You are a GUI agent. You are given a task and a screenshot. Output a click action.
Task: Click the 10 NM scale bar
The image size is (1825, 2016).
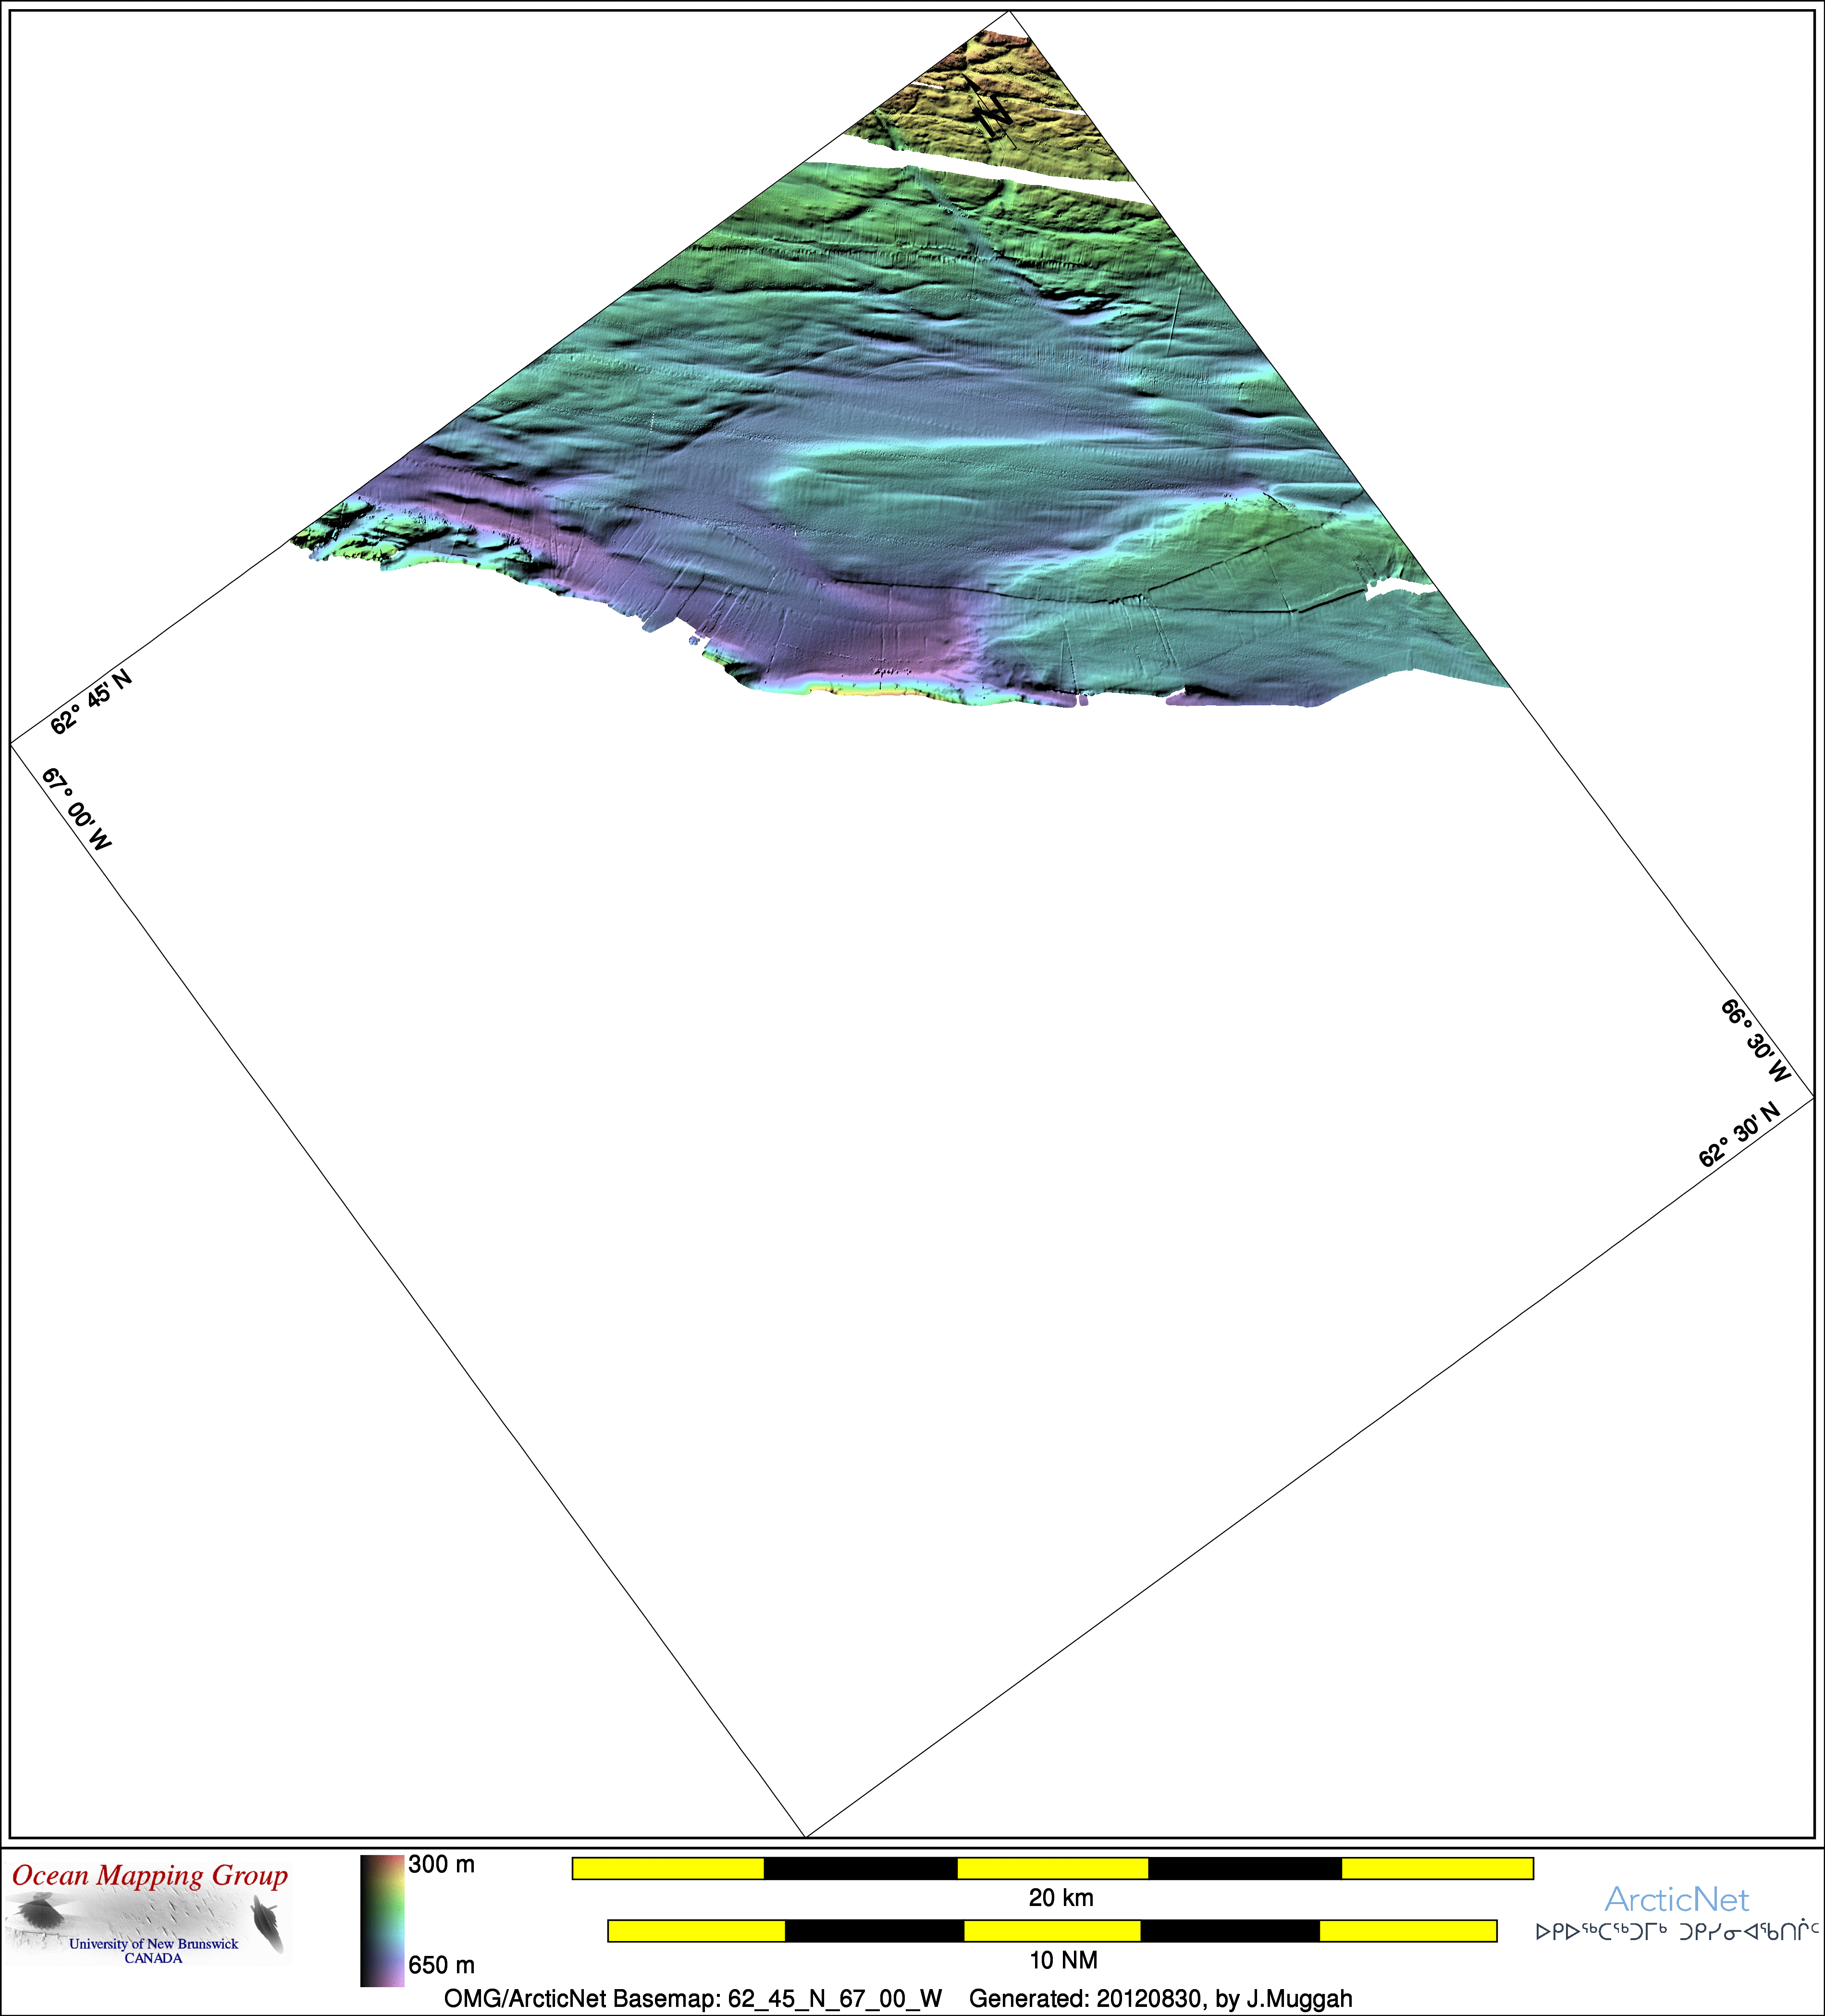[x=1052, y=1930]
